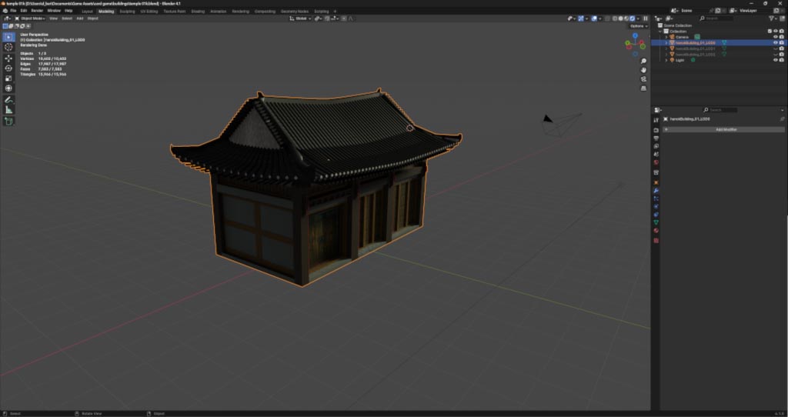Open the Material properties tab
The height and width of the screenshot is (417, 788).
pos(656,230)
